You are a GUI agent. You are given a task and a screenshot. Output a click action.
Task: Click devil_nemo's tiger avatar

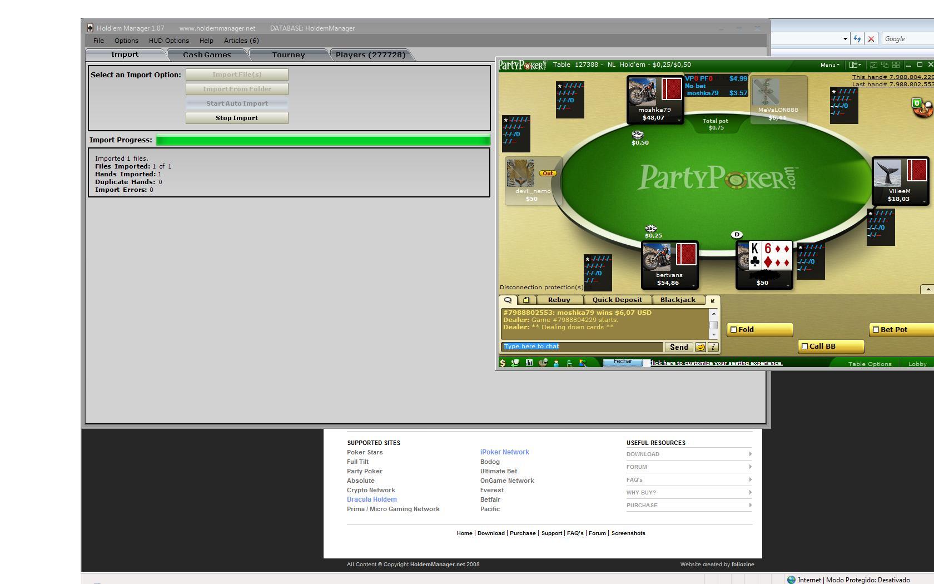point(520,174)
